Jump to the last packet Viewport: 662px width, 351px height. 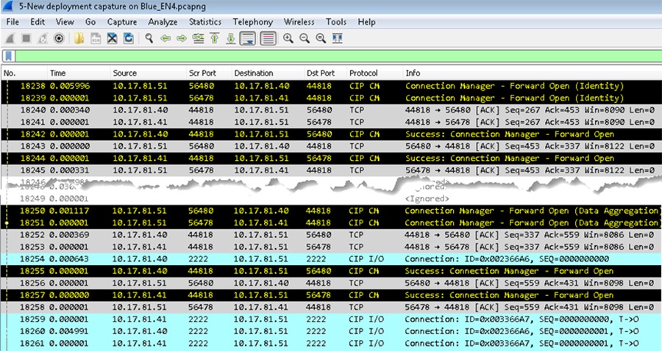coord(230,39)
